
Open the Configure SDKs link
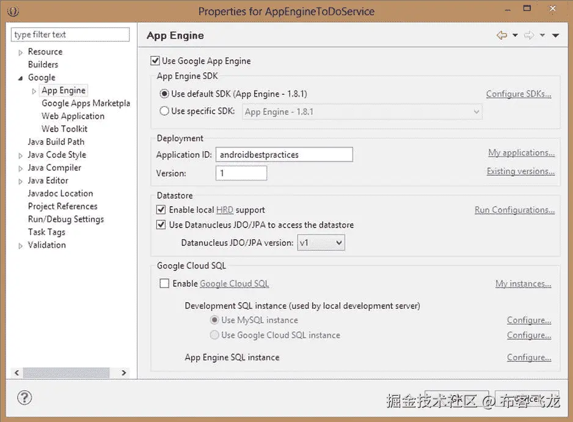[519, 94]
